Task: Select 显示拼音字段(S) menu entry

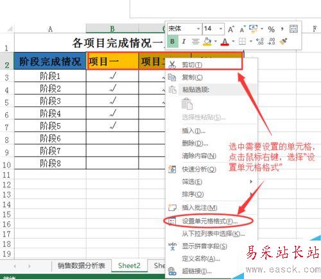Action: [212, 246]
